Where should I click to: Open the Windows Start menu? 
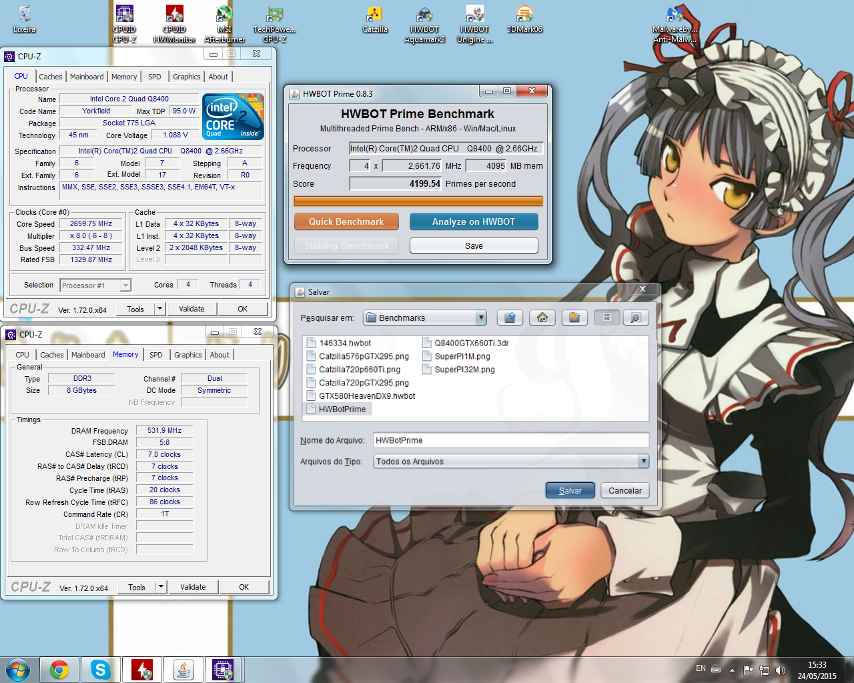pyautogui.click(x=18, y=670)
